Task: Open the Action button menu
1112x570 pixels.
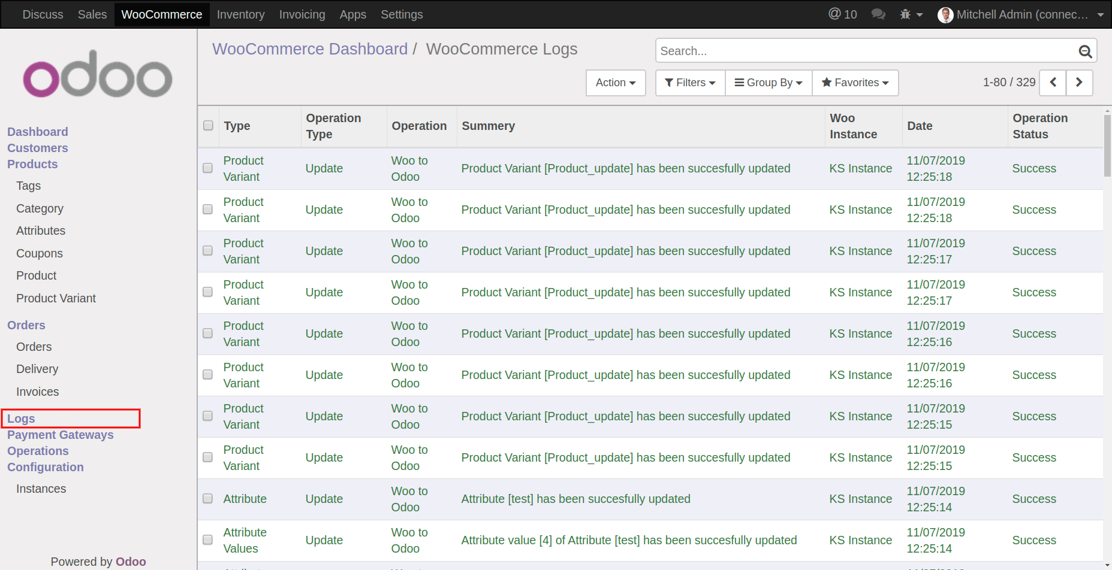Action: pyautogui.click(x=615, y=83)
